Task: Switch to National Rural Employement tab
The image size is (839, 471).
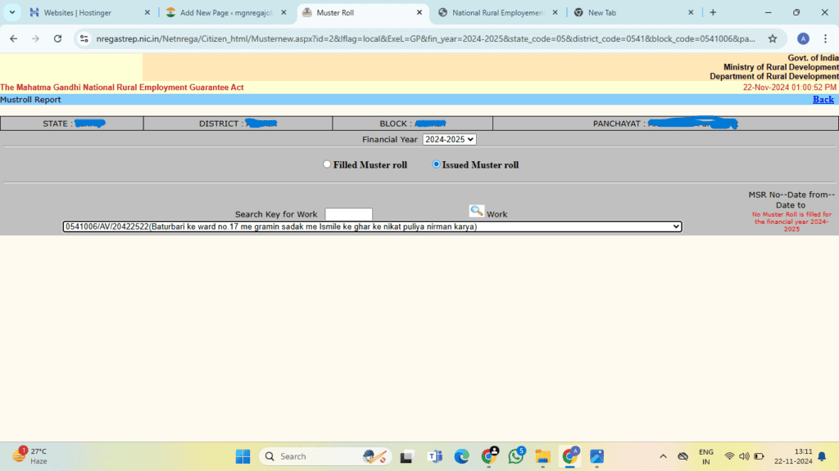Action: click(497, 12)
